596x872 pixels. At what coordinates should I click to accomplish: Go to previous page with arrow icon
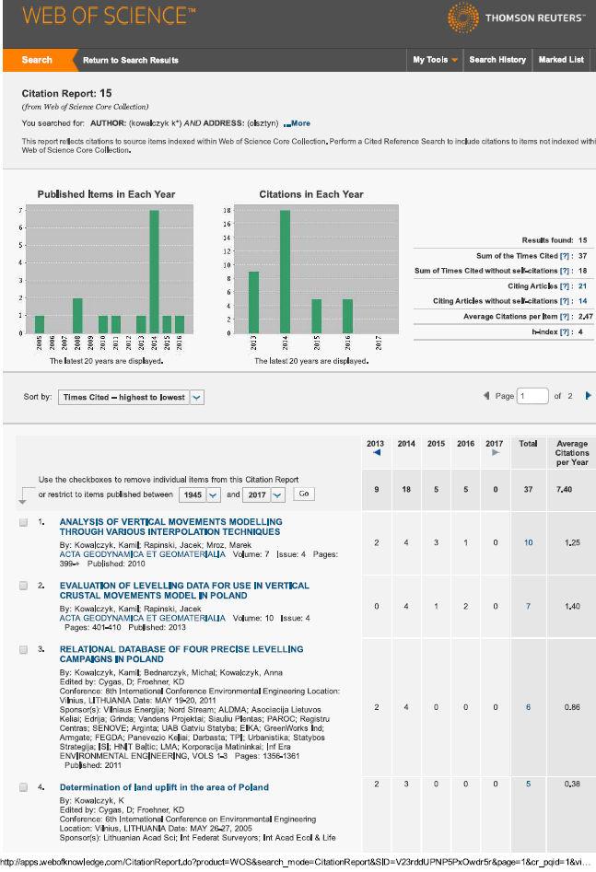point(485,396)
